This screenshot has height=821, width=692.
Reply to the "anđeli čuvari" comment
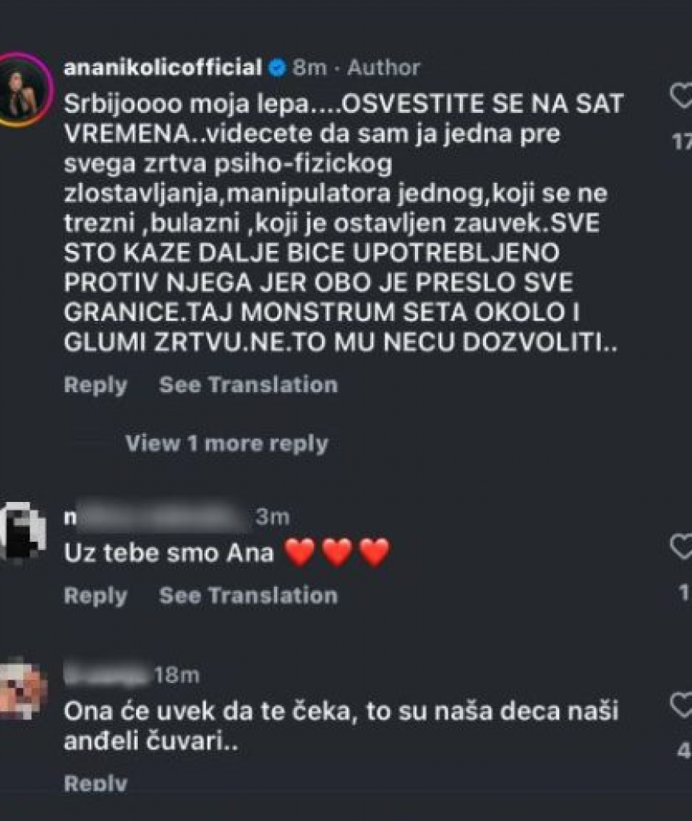[x=96, y=783]
